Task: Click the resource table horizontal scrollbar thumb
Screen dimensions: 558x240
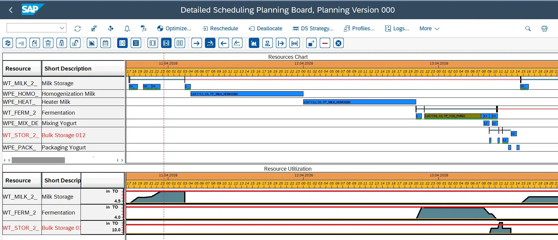Action: 38,160
